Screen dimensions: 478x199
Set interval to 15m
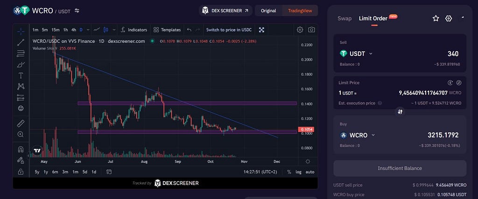click(56, 30)
